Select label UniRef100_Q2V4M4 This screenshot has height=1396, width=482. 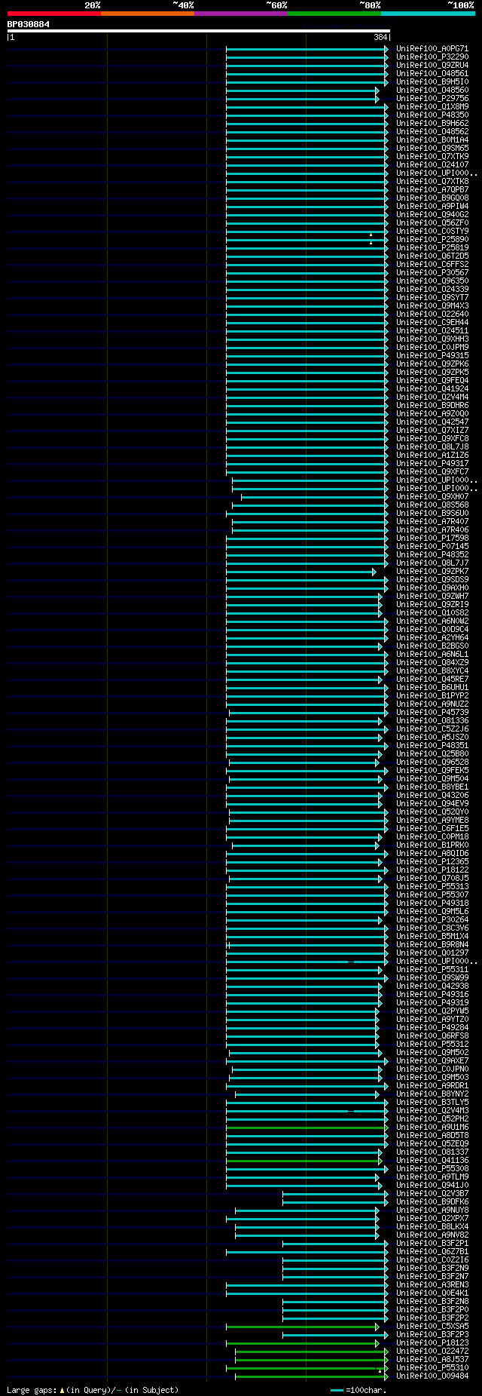click(x=432, y=397)
